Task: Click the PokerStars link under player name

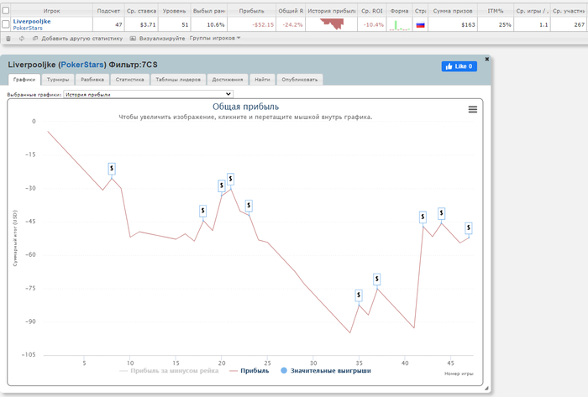Action: 28,28
